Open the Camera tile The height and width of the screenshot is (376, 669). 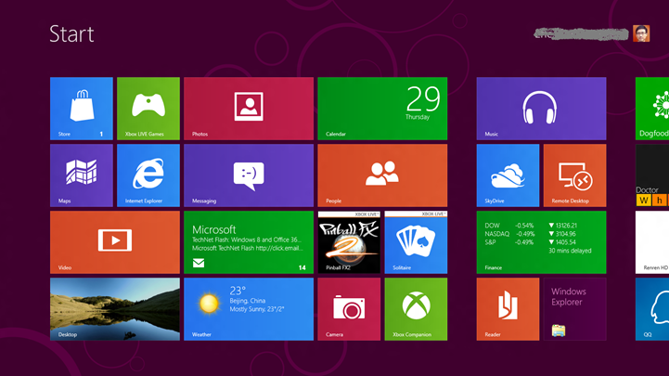tap(348, 308)
